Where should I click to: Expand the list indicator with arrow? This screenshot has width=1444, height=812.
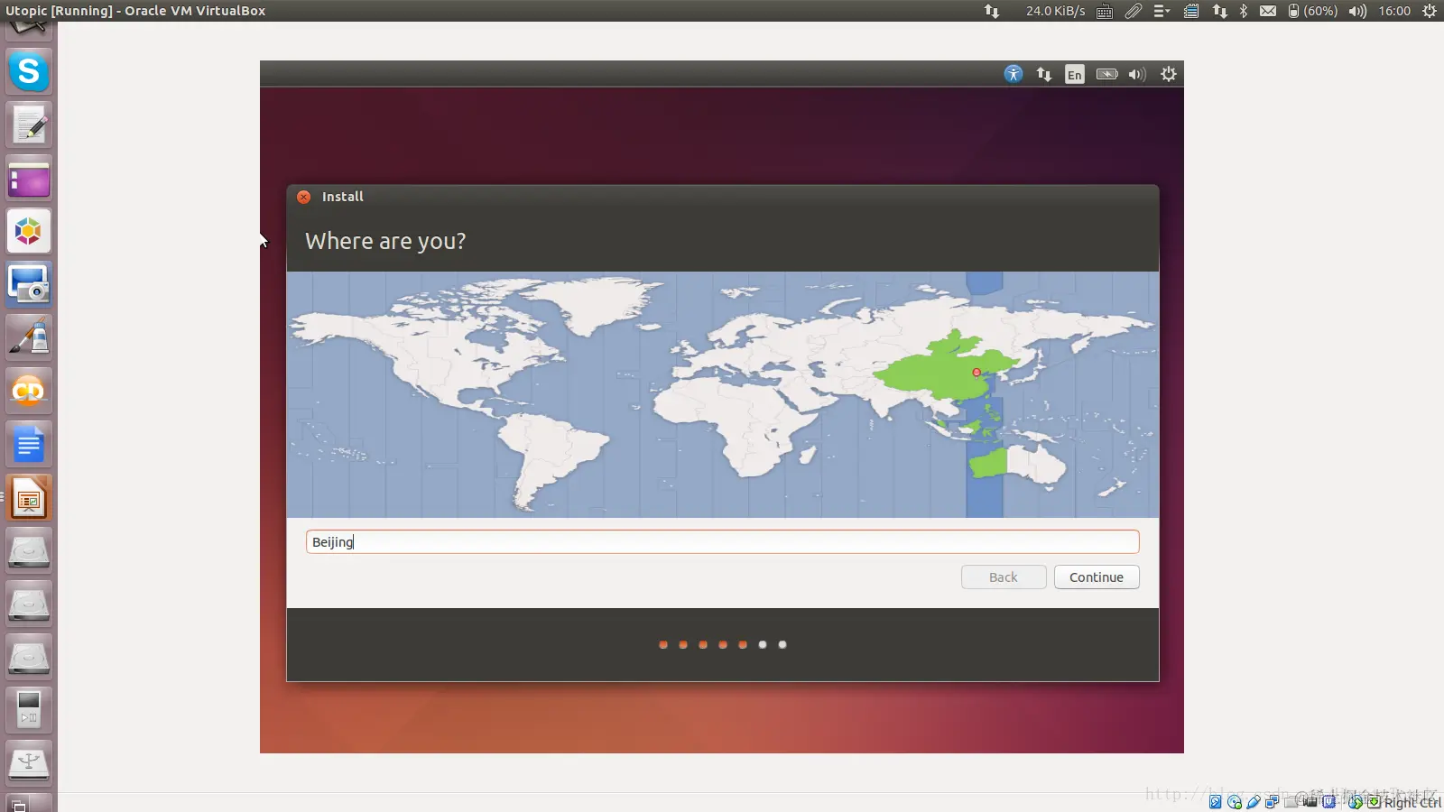(x=1162, y=11)
